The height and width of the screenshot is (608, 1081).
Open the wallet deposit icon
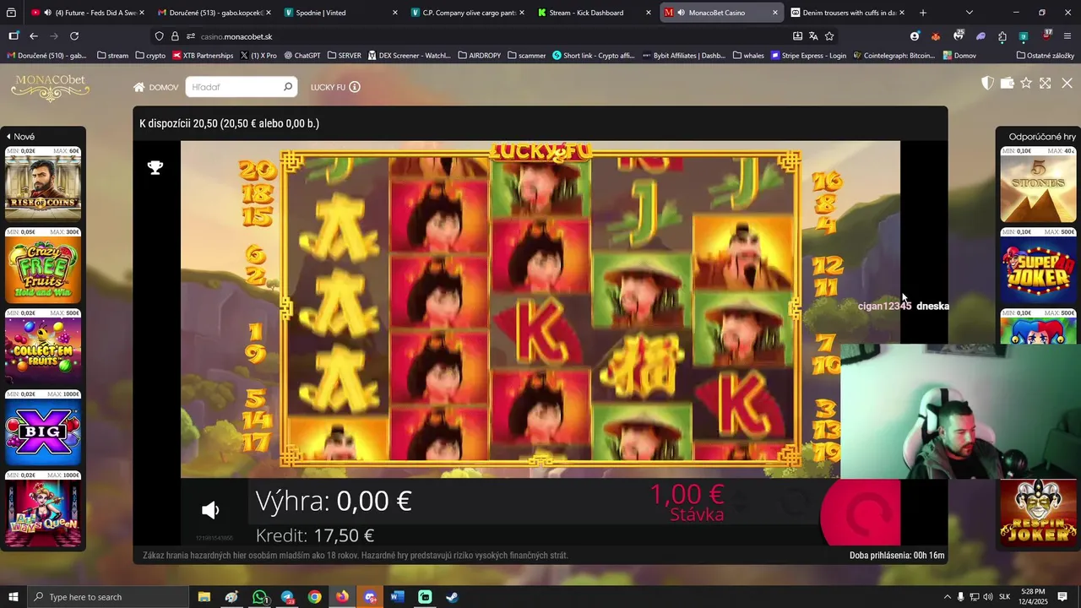tap(1007, 83)
